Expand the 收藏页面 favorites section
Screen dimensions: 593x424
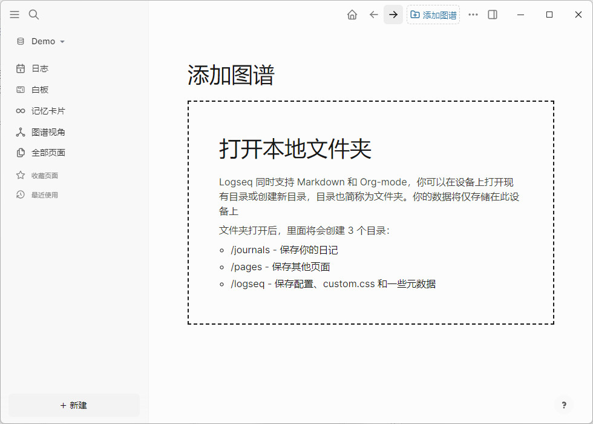click(45, 175)
